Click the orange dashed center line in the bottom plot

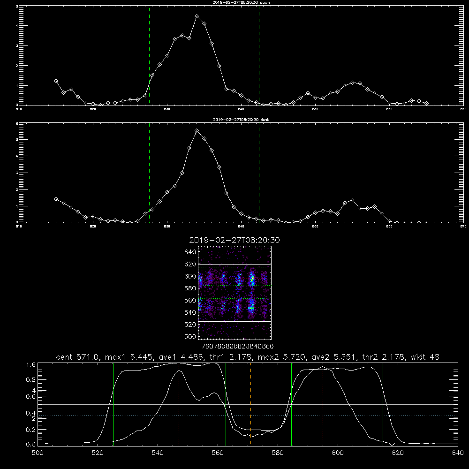(x=250, y=404)
